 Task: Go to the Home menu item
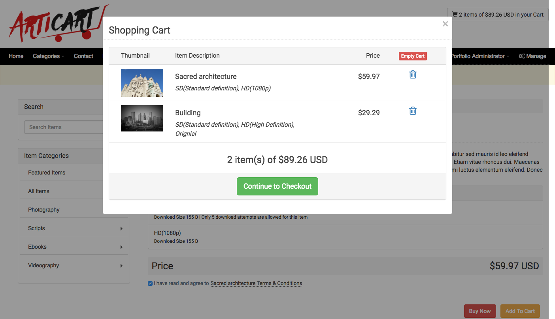pyautogui.click(x=16, y=56)
